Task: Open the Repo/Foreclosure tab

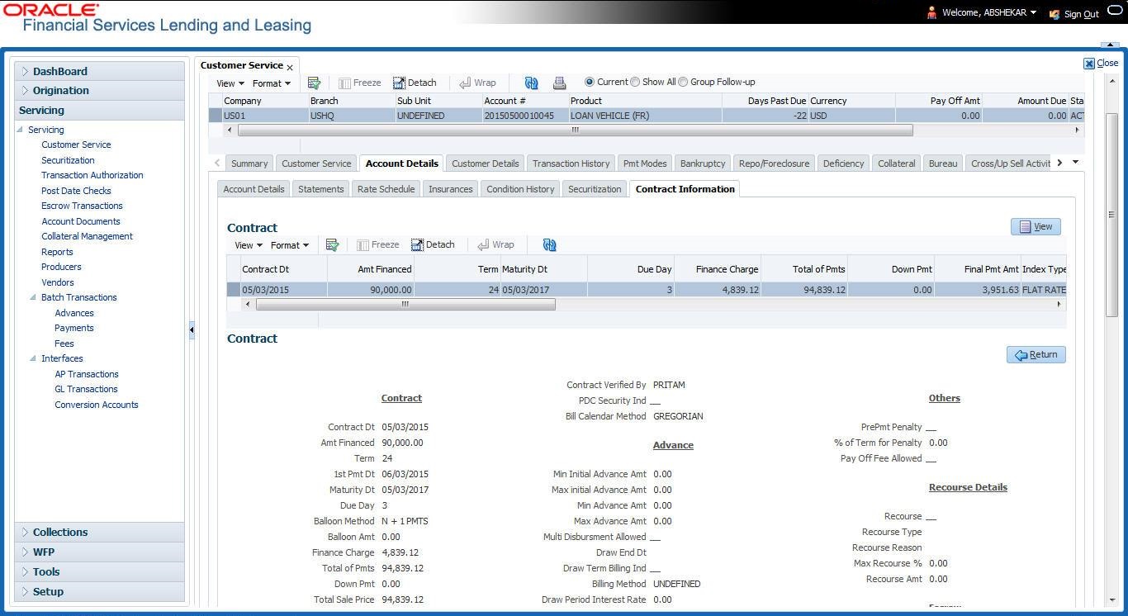Action: pos(774,163)
